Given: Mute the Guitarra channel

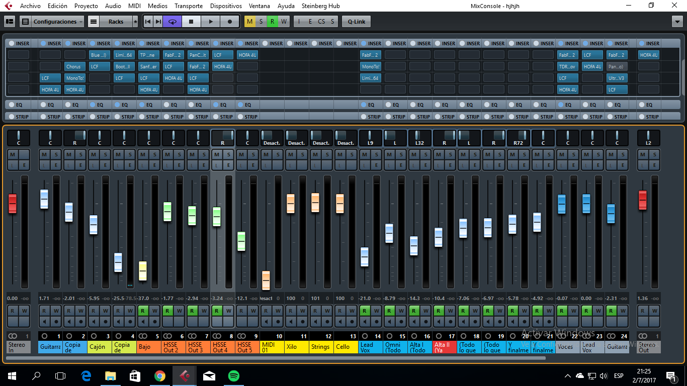Looking at the screenshot, I should [44, 154].
